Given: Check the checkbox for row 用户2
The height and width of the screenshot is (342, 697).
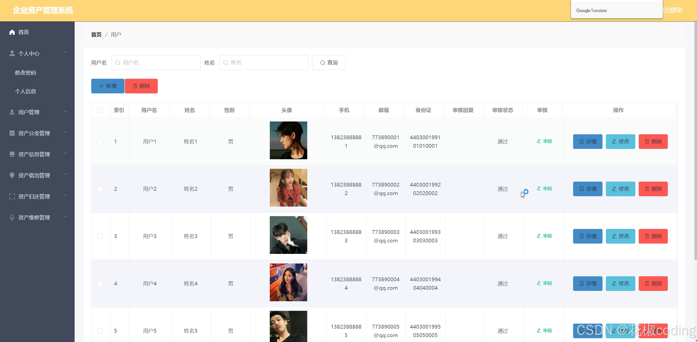Looking at the screenshot, I should [x=100, y=189].
